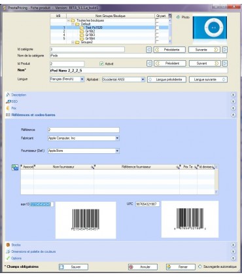This screenshot has height=277, width=242.
Task: Check the Qt part box for Gr1Bt2
Action: [x=157, y=31]
